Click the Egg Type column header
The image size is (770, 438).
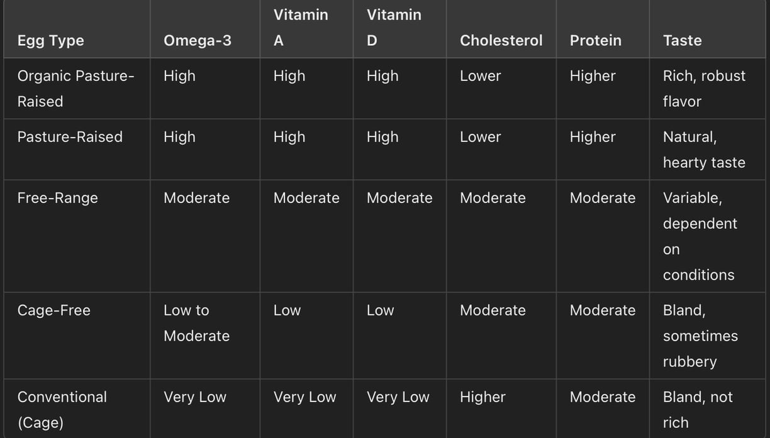[50, 40]
